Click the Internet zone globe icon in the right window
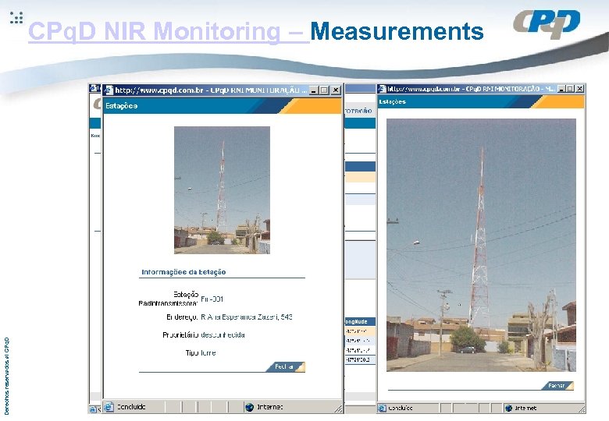609x421 pixels. (x=508, y=408)
